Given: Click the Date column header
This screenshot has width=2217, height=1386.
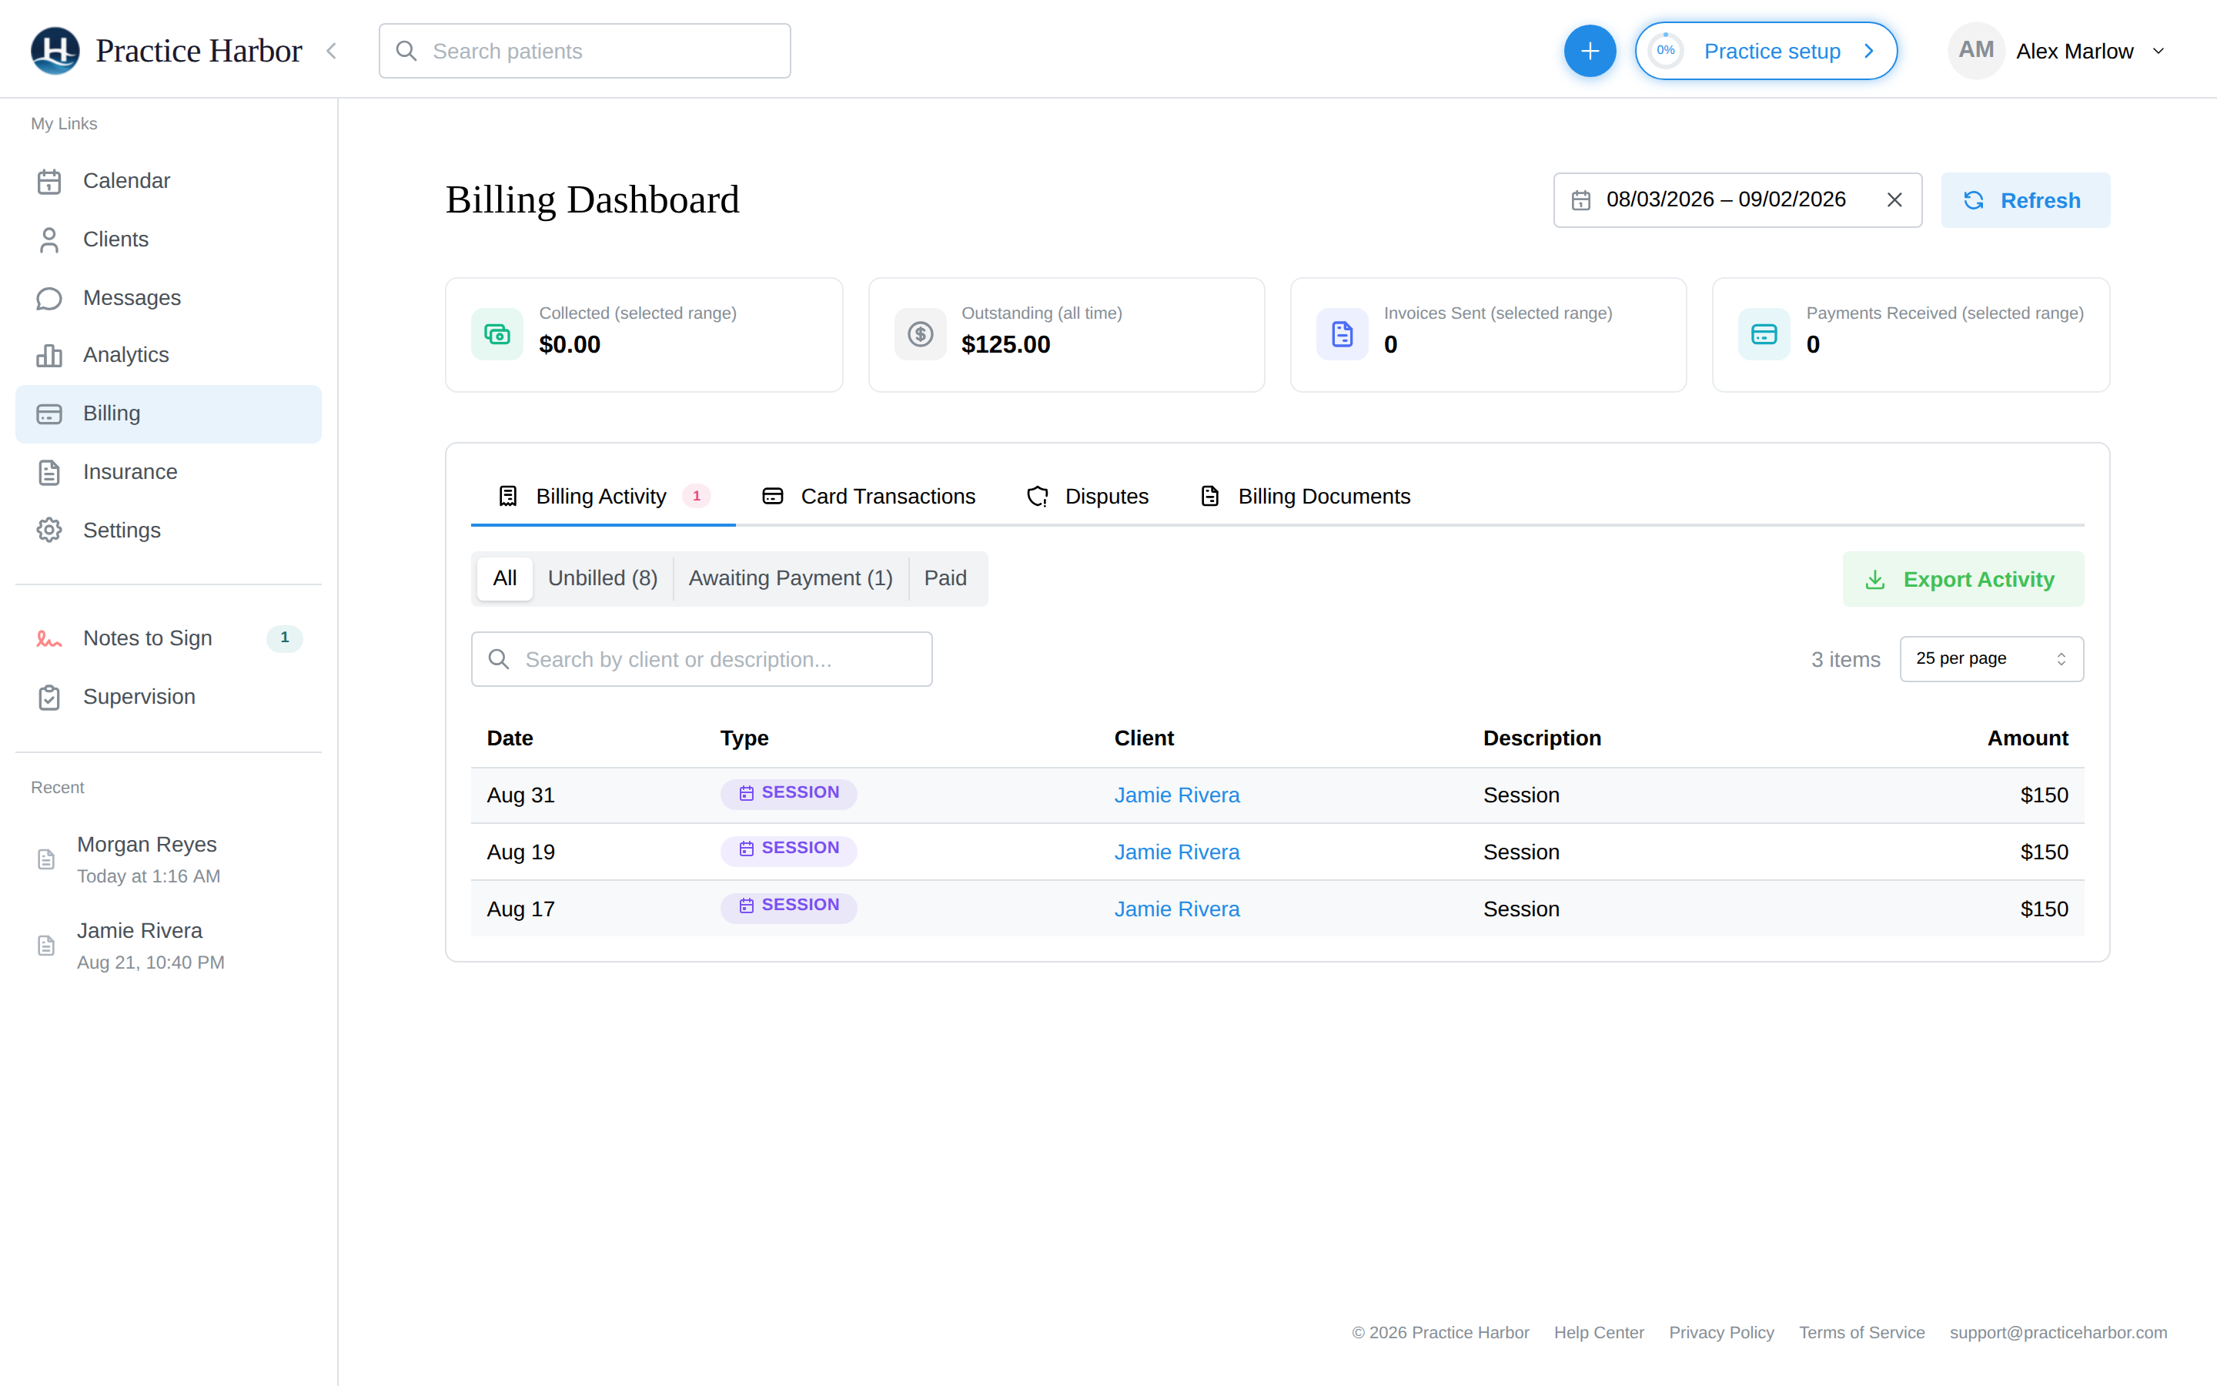Looking at the screenshot, I should click(510, 738).
